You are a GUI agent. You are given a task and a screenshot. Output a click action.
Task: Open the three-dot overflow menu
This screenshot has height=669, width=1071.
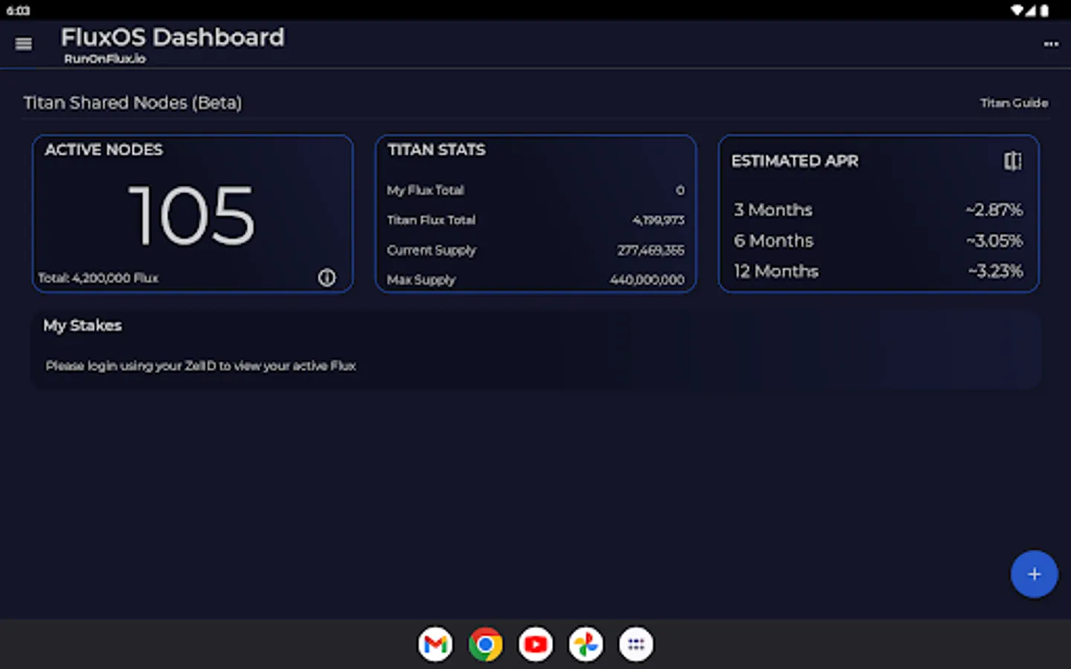tap(1051, 44)
